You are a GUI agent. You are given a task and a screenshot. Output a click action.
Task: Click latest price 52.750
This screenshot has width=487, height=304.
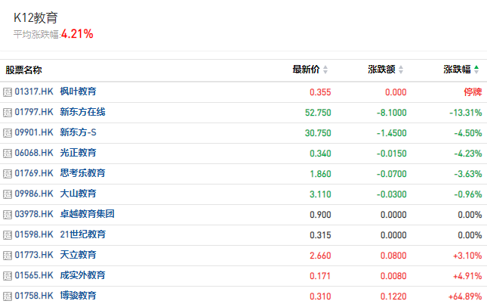318,113
